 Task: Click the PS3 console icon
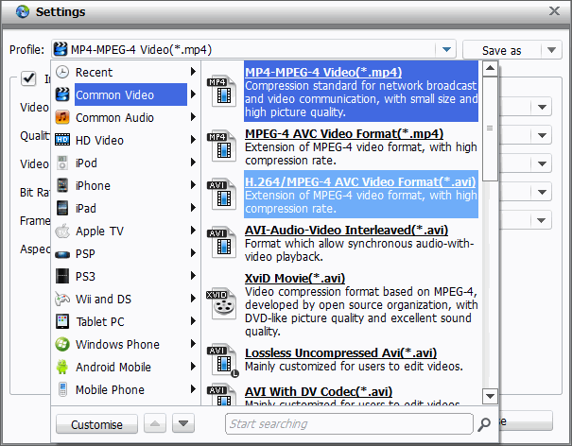pos(62,276)
